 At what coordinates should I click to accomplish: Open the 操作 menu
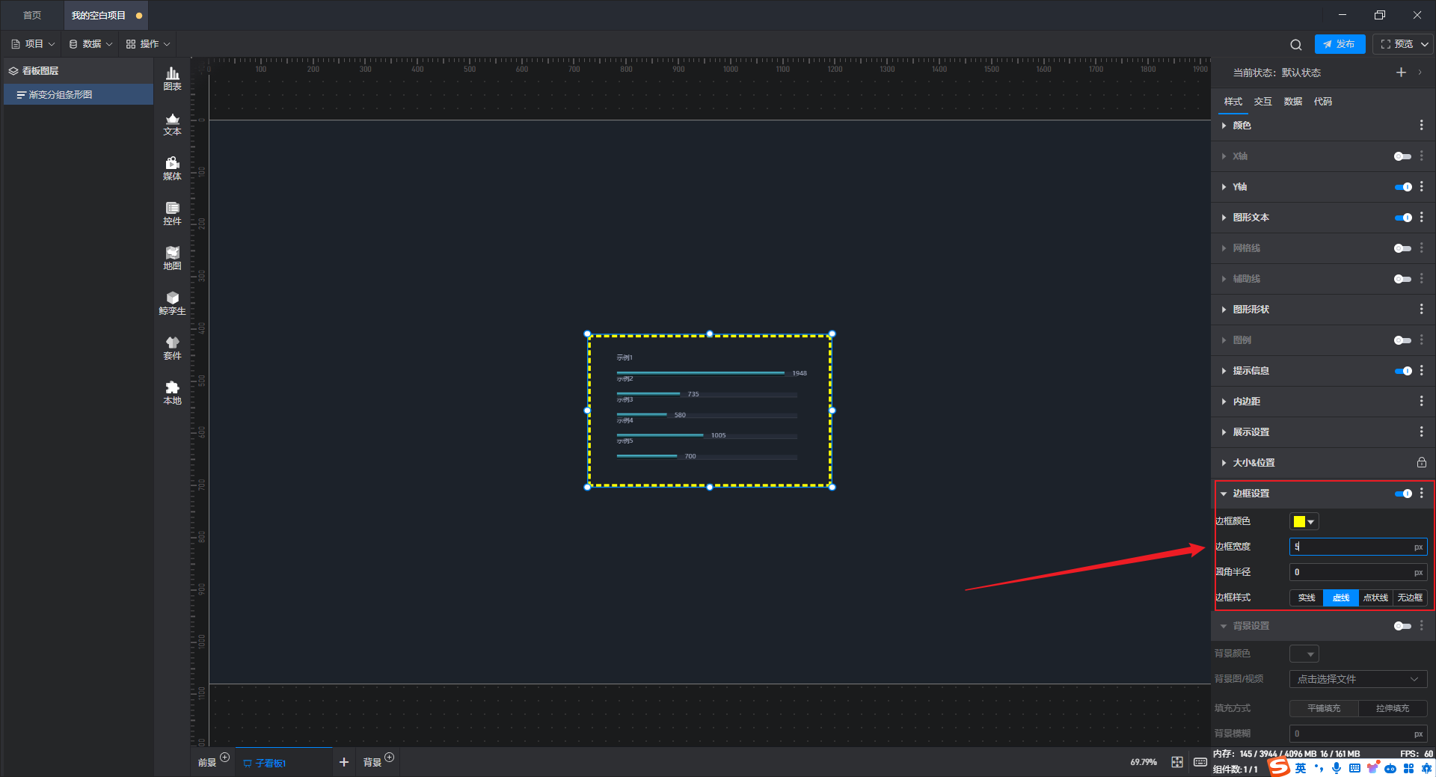(148, 44)
